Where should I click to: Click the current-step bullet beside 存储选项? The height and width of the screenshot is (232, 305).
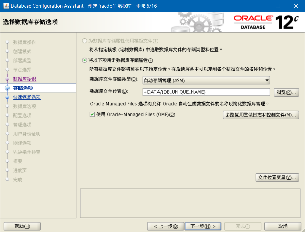coord(7,88)
